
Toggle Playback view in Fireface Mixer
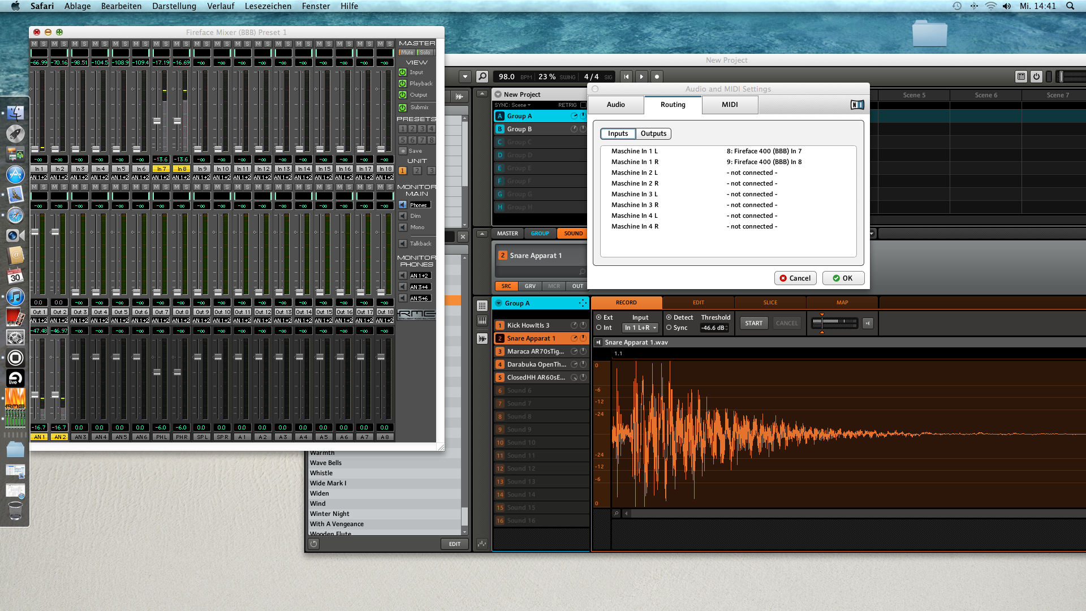pyautogui.click(x=403, y=84)
